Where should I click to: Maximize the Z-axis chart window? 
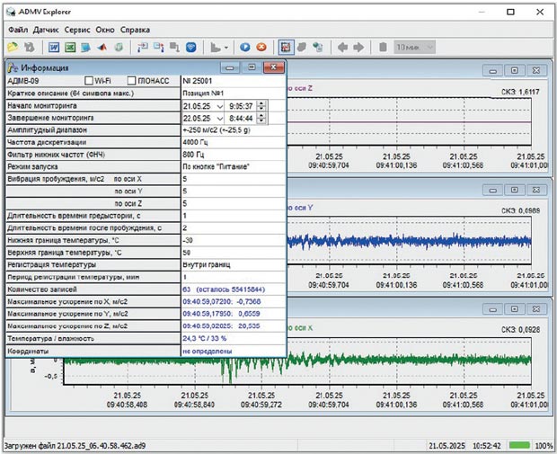point(515,70)
